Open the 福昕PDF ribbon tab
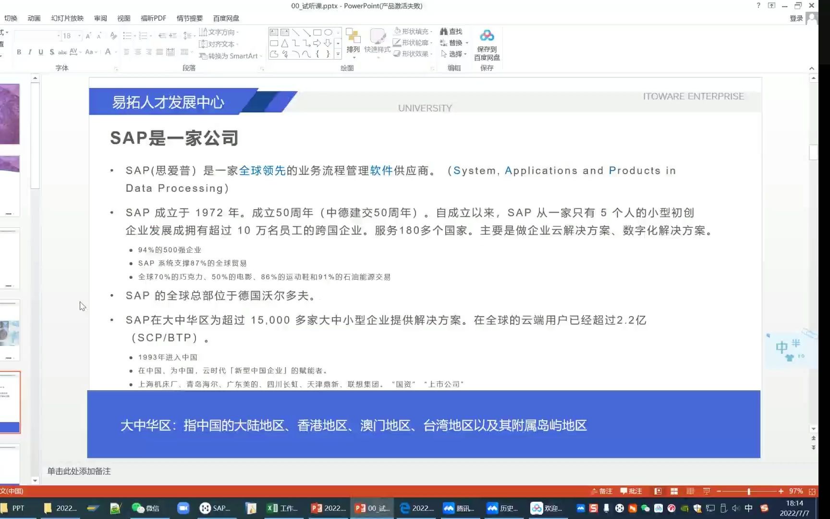The height and width of the screenshot is (519, 830). tap(152, 18)
